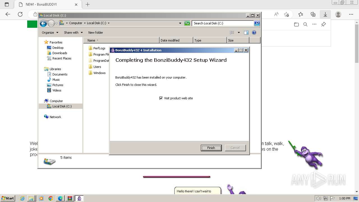Open Edge Read aloud icon
The height and width of the screenshot is (202, 359).
pos(276,14)
